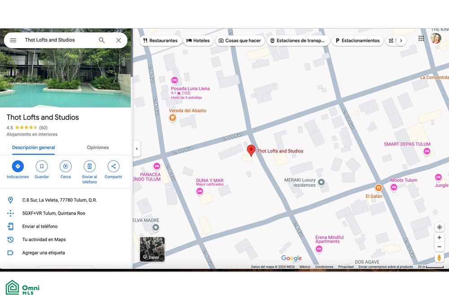The width and height of the screenshot is (449, 300).
Task: Open the Capas layers thumbnail
Action: (152, 249)
